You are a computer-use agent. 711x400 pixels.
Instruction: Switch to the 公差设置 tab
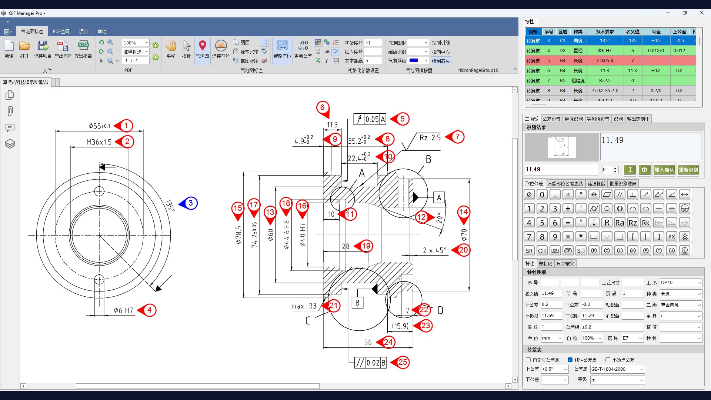[551, 119]
